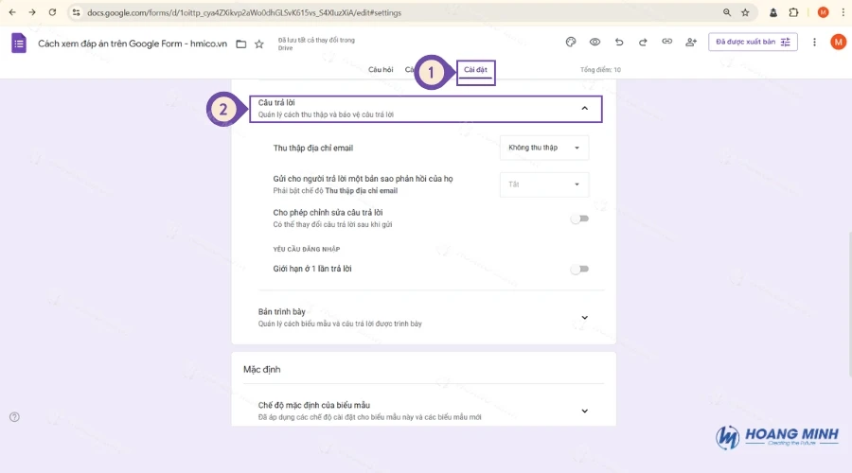Edit the form title text
Screen dimensions: 852x473
[x=133, y=44]
